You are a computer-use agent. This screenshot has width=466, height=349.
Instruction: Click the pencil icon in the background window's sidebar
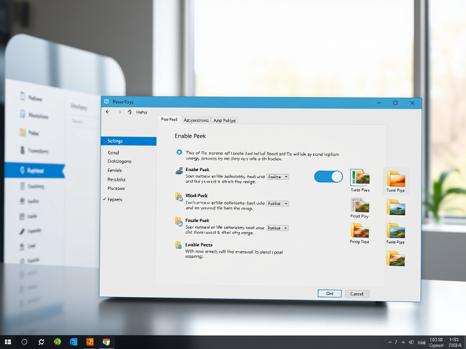coord(22,231)
